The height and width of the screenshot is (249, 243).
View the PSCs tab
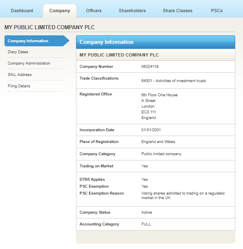(217, 11)
